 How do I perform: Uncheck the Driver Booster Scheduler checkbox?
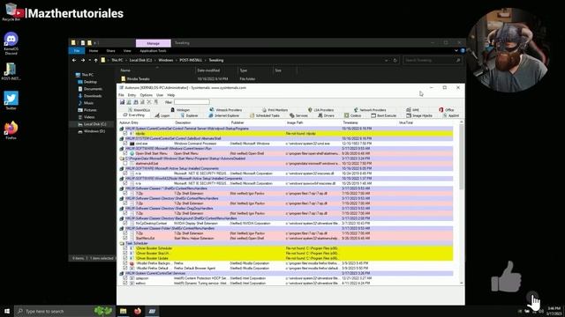pos(125,248)
